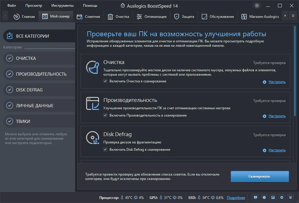The image size is (299, 203).
Task: Click the notification icon in status bar
Action: pos(255,197)
